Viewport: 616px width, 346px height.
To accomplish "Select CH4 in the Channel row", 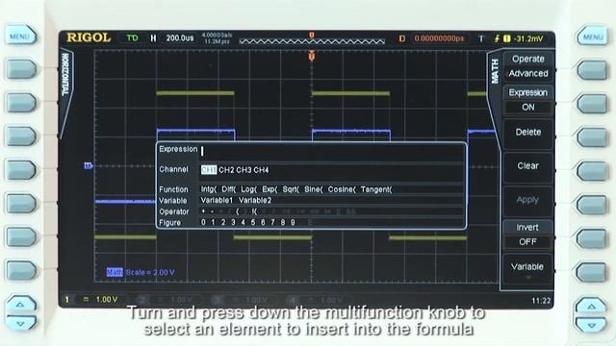I will coord(261,170).
